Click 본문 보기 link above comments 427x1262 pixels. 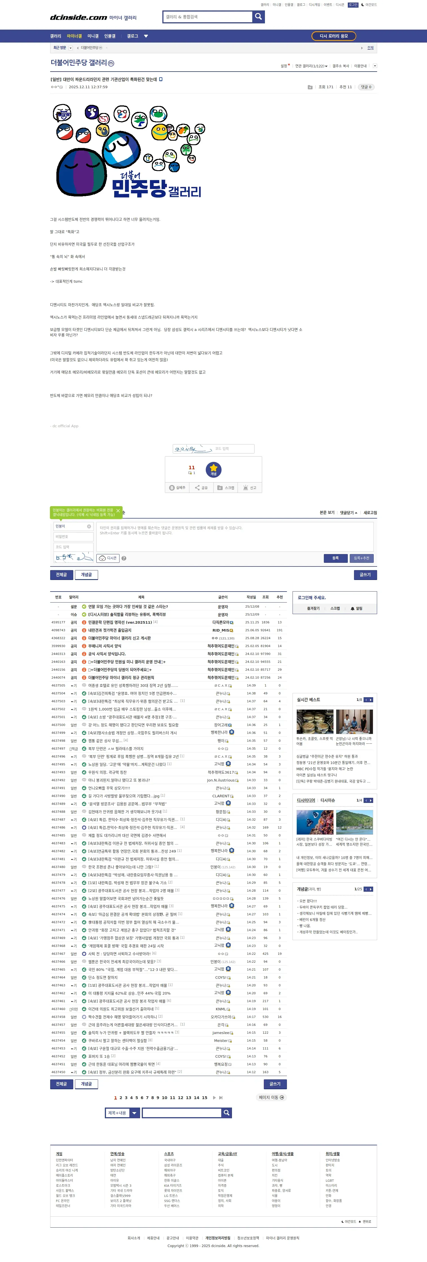(327, 513)
